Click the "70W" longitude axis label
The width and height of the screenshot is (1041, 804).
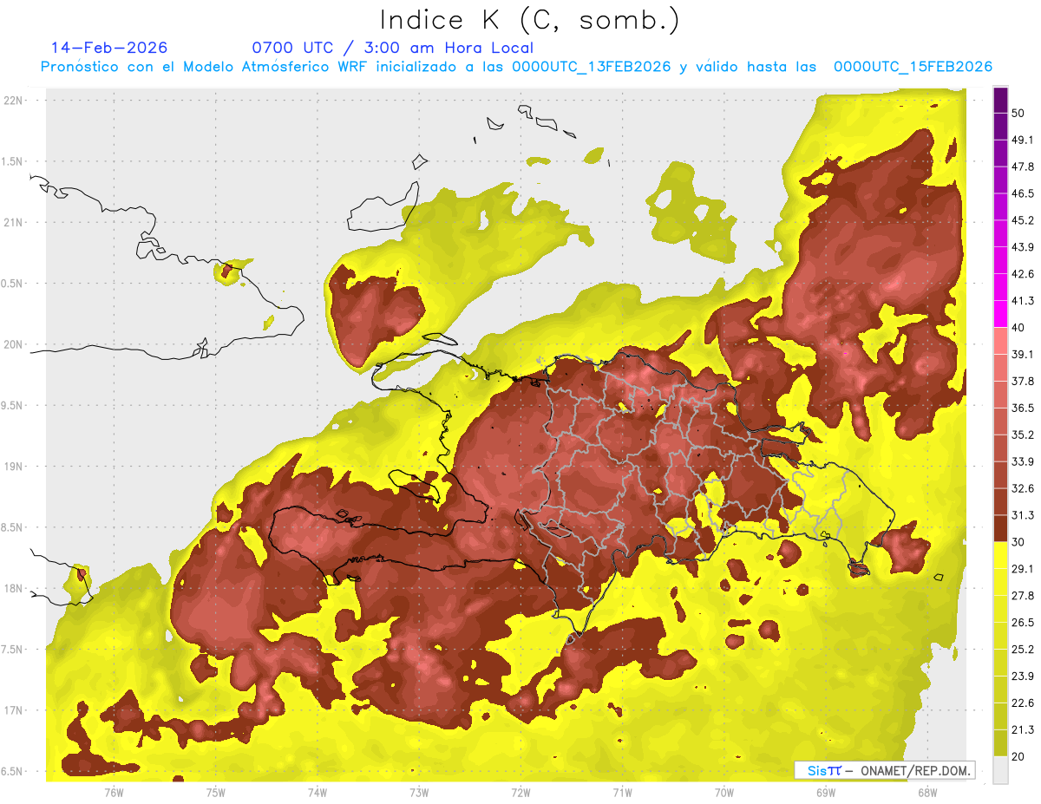(724, 792)
